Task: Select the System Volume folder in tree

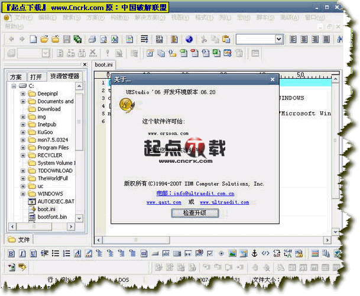Action: [x=56, y=163]
